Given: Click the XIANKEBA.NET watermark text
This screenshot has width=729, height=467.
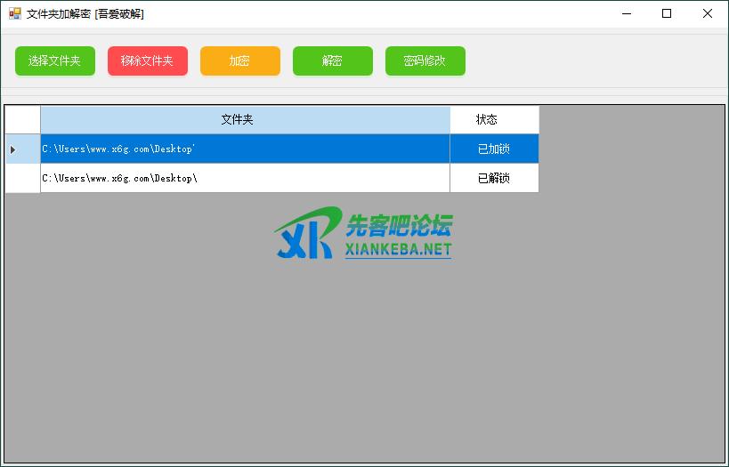Looking at the screenshot, I should coord(398,250).
